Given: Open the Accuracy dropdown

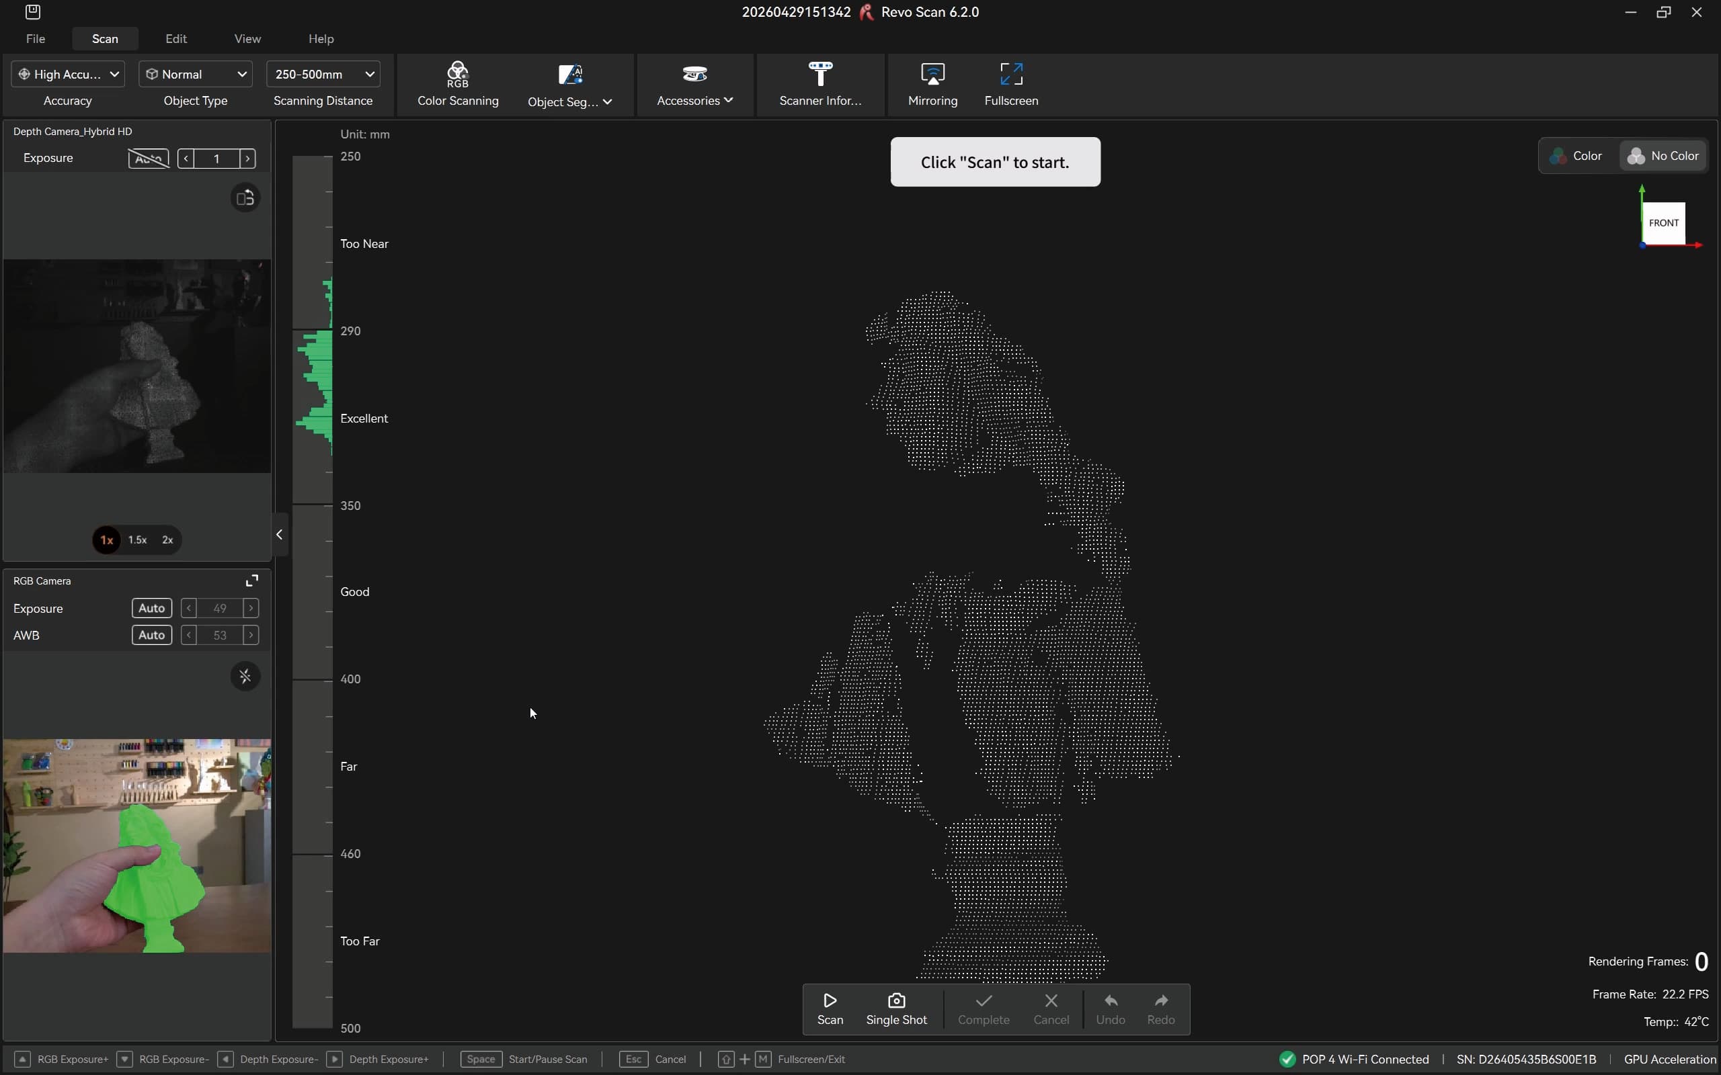Looking at the screenshot, I should 69,74.
